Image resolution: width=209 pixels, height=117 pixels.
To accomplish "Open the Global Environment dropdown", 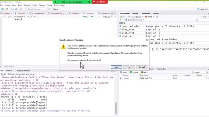I will coord(134,20).
